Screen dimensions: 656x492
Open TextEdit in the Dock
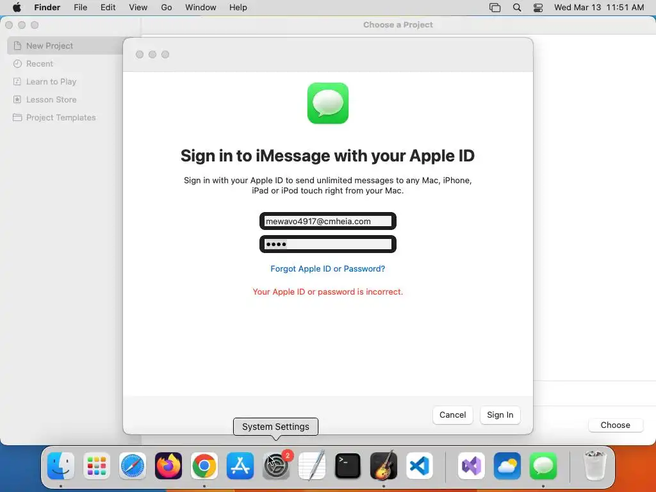(x=312, y=466)
